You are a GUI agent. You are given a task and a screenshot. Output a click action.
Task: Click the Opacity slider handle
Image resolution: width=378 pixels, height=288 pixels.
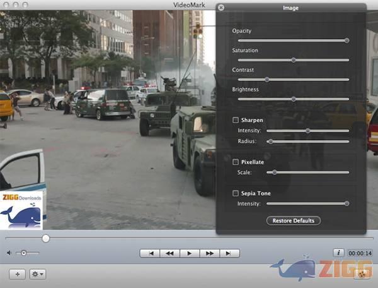click(346, 40)
